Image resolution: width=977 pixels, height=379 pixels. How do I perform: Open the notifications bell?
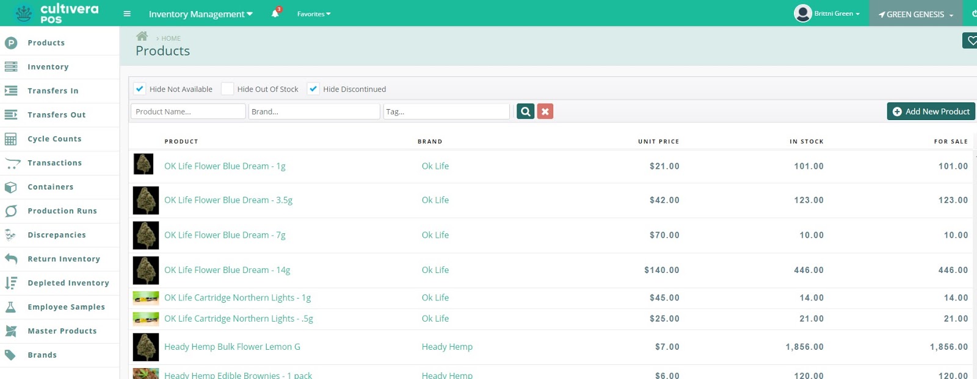tap(275, 13)
